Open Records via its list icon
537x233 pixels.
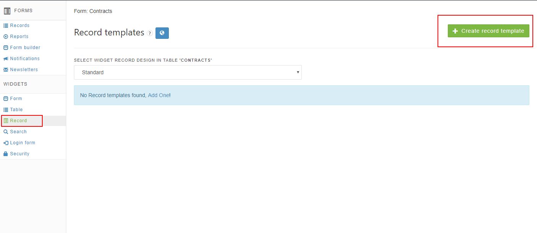coord(6,26)
